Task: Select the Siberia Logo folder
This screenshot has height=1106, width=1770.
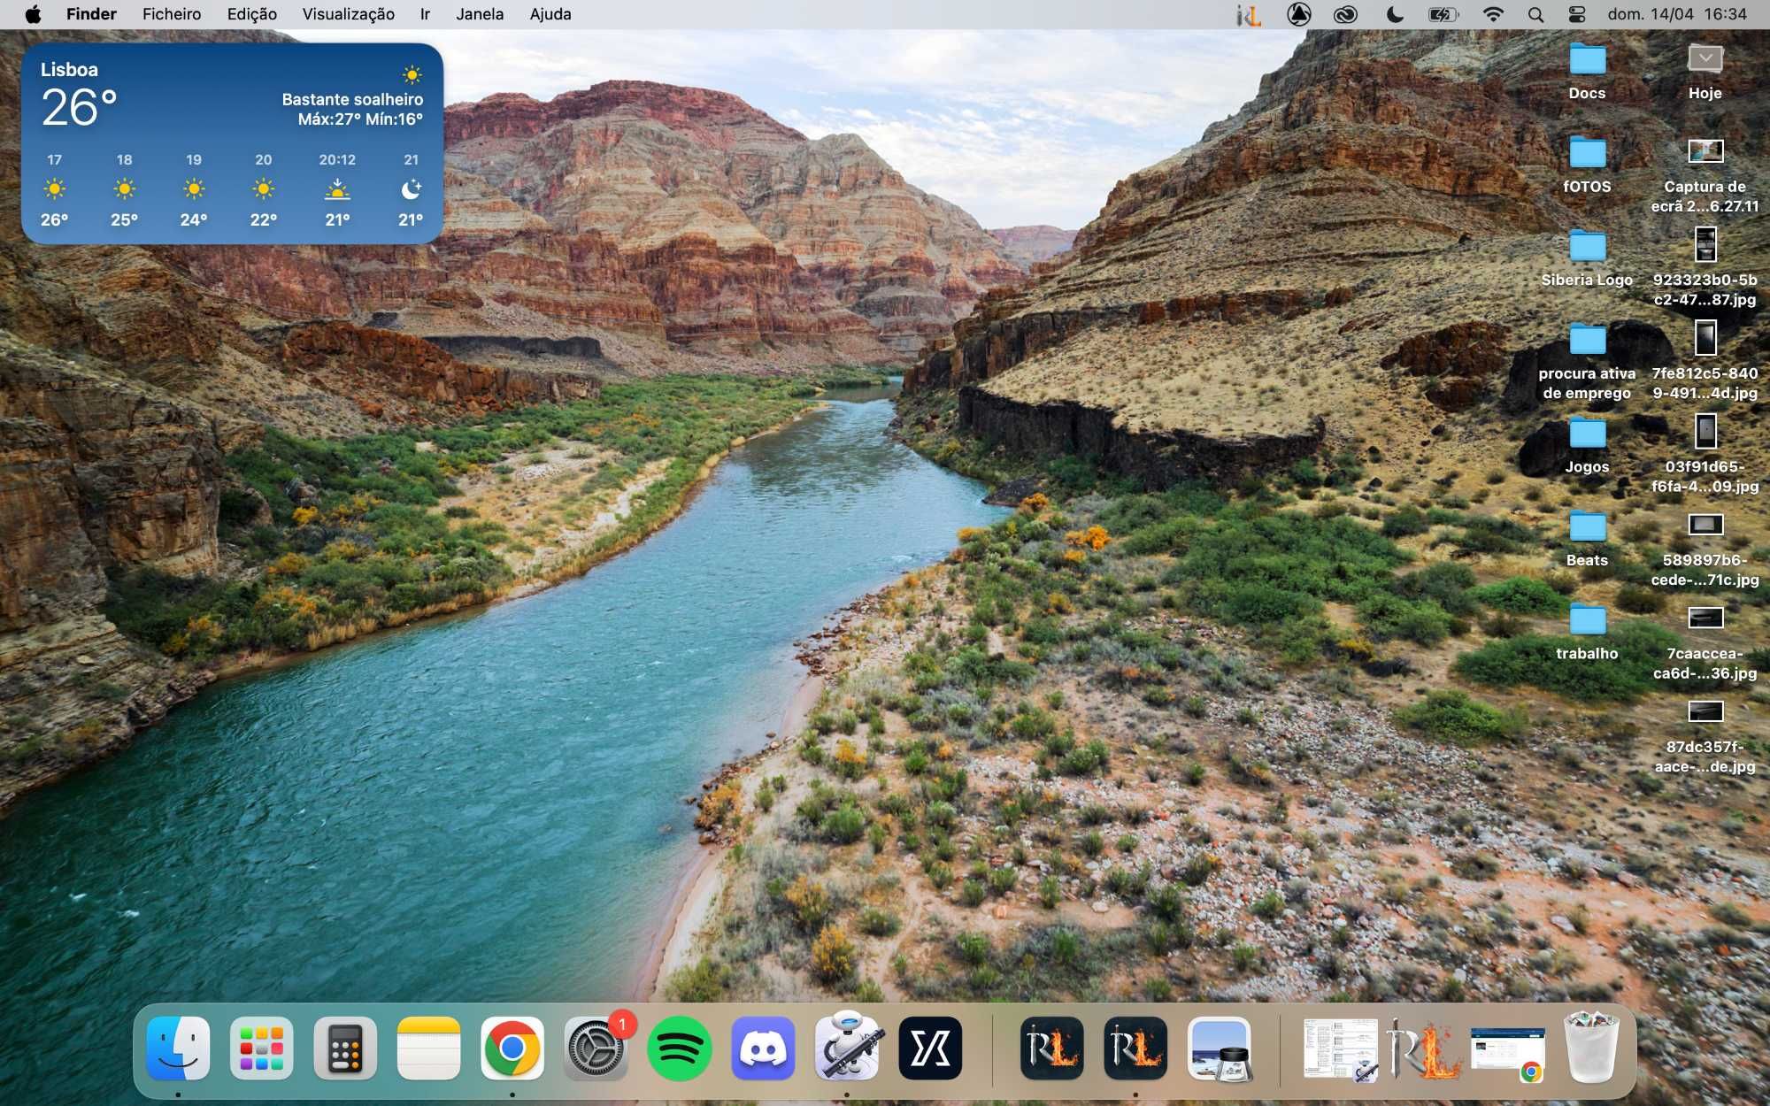Action: pyautogui.click(x=1588, y=258)
